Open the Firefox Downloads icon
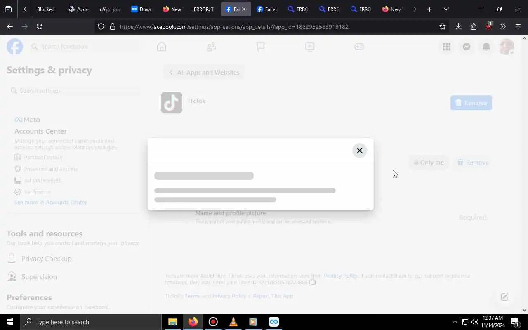 tap(458, 26)
